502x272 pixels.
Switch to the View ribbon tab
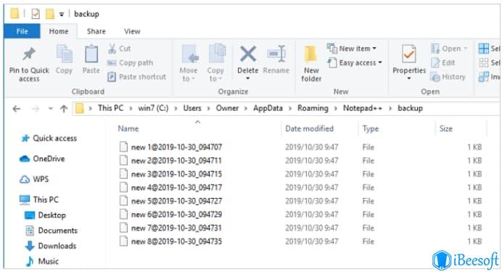[x=132, y=31]
